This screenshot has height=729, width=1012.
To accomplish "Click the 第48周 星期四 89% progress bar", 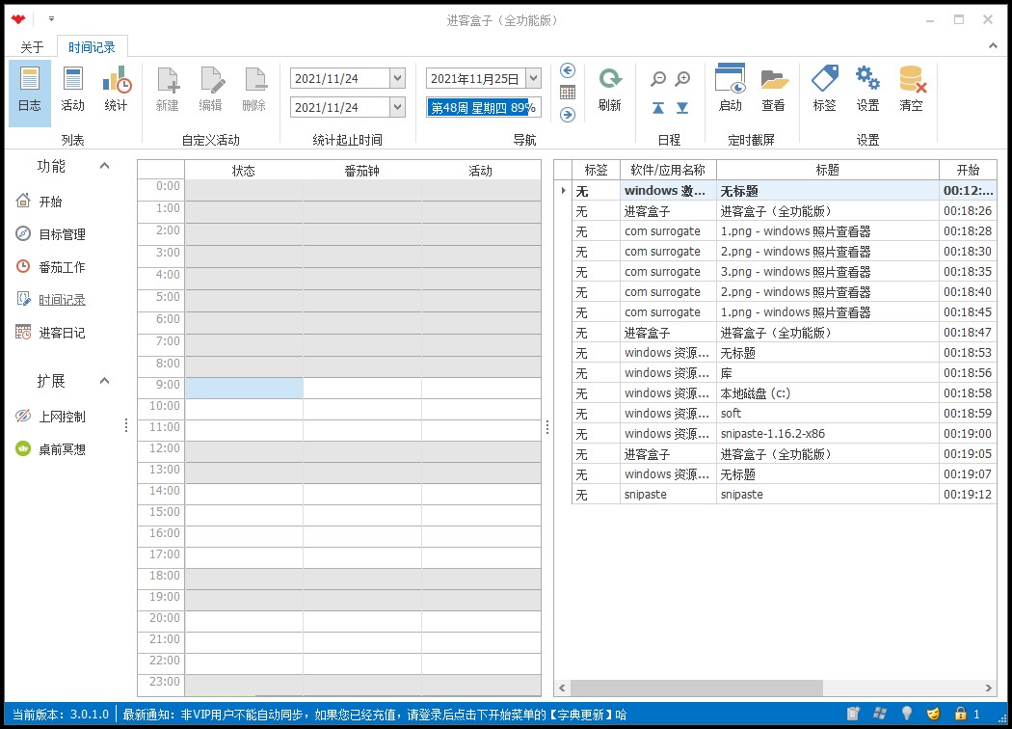I will [x=483, y=107].
